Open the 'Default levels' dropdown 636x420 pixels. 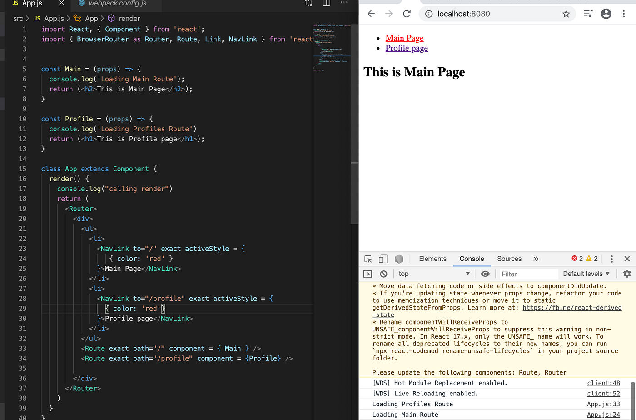tap(585, 274)
